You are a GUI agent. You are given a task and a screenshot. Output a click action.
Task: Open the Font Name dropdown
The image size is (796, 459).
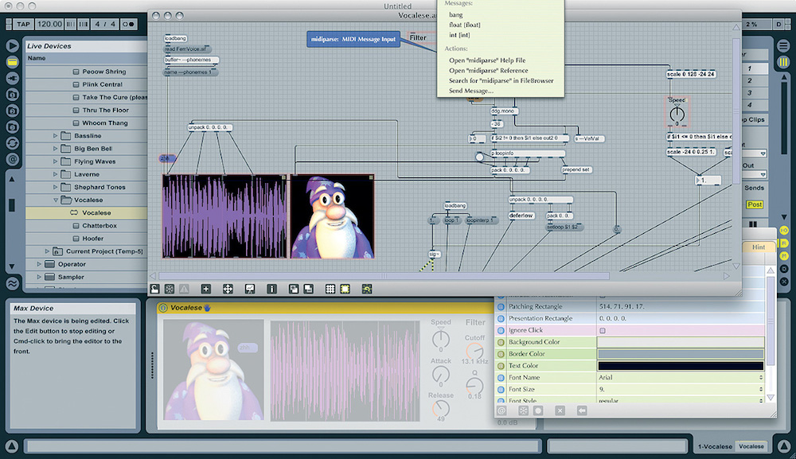pyautogui.click(x=681, y=377)
